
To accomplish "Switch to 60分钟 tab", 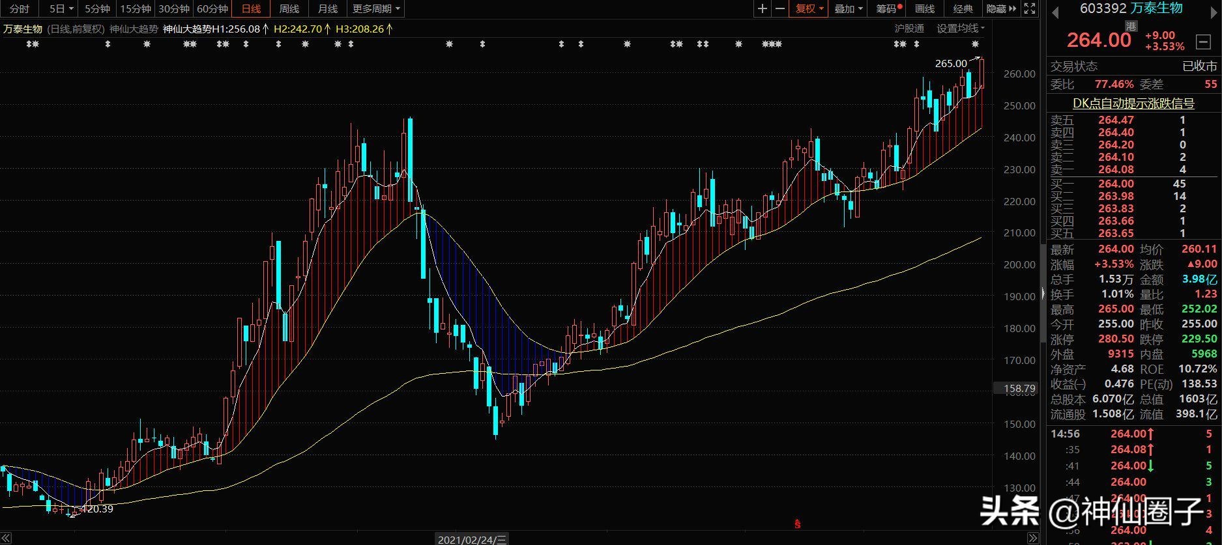I will pyautogui.click(x=212, y=8).
